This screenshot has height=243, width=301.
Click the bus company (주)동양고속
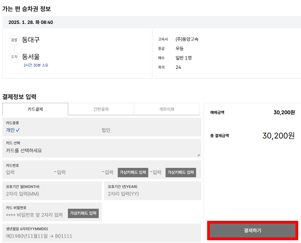(187, 39)
